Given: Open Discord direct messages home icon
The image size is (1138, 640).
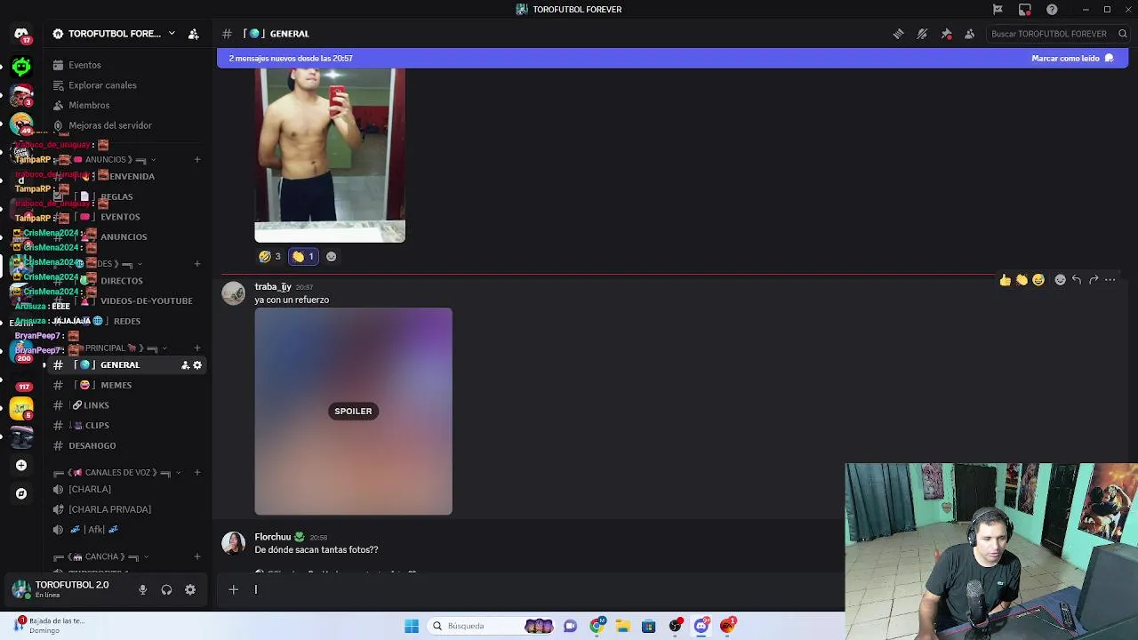Looking at the screenshot, I should [21, 34].
